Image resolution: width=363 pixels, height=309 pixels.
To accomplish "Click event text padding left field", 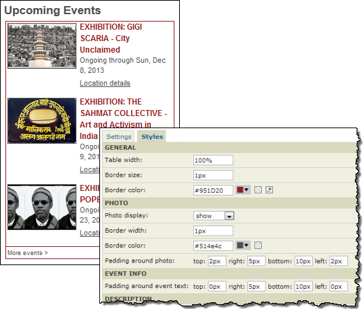I will [339, 286].
